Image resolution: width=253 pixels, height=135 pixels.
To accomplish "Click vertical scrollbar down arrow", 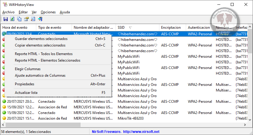I will 250,120.
